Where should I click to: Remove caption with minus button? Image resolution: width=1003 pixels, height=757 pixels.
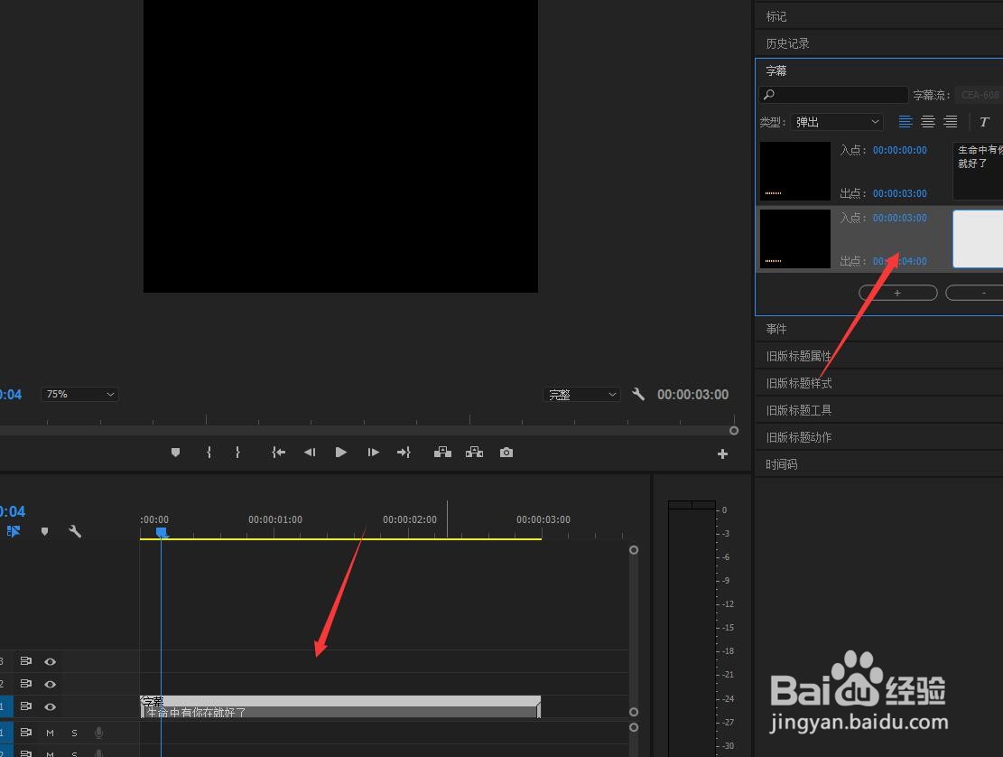(974, 293)
